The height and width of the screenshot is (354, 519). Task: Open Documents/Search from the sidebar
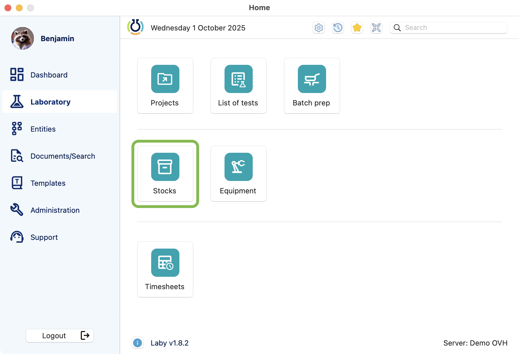click(x=63, y=156)
